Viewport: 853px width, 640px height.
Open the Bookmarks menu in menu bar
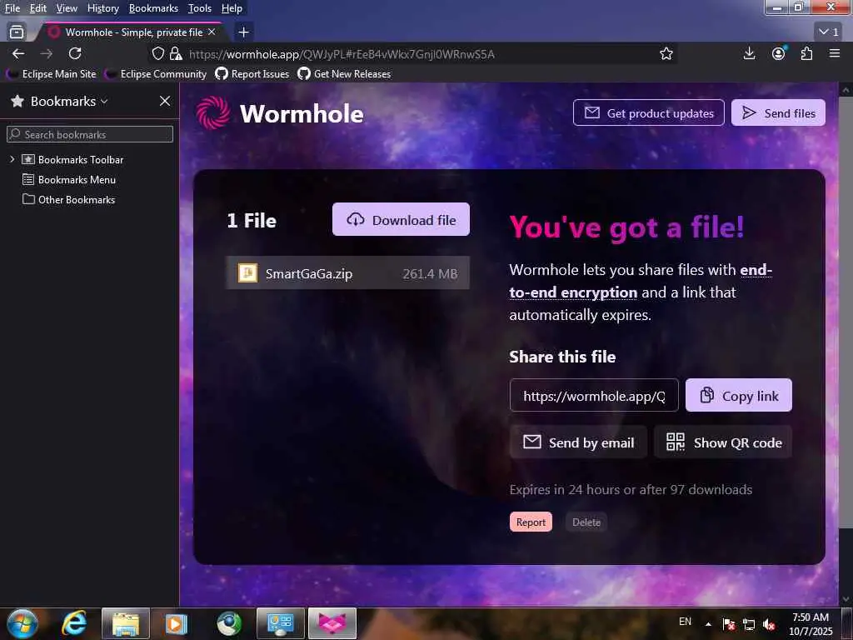pyautogui.click(x=153, y=8)
